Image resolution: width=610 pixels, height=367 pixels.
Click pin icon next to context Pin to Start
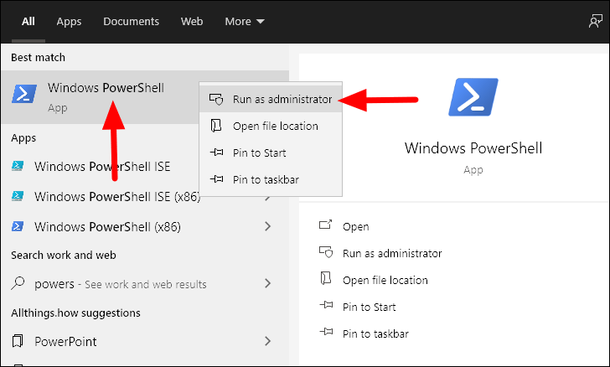(217, 152)
